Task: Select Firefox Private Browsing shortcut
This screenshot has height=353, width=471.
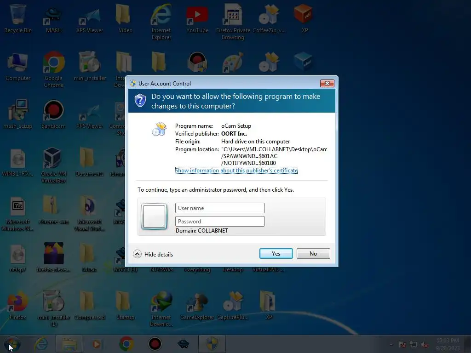Action: click(x=233, y=22)
